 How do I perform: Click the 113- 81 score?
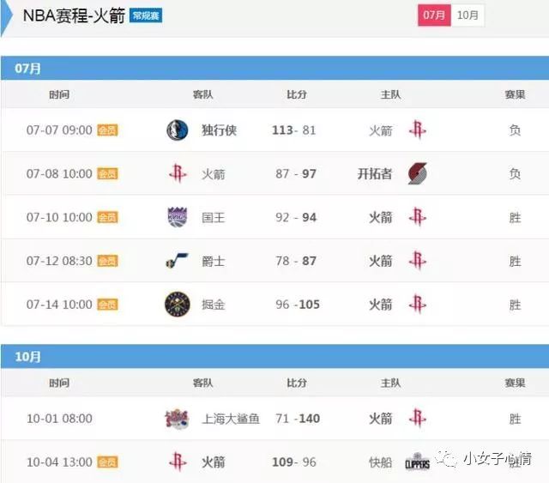[x=293, y=130]
